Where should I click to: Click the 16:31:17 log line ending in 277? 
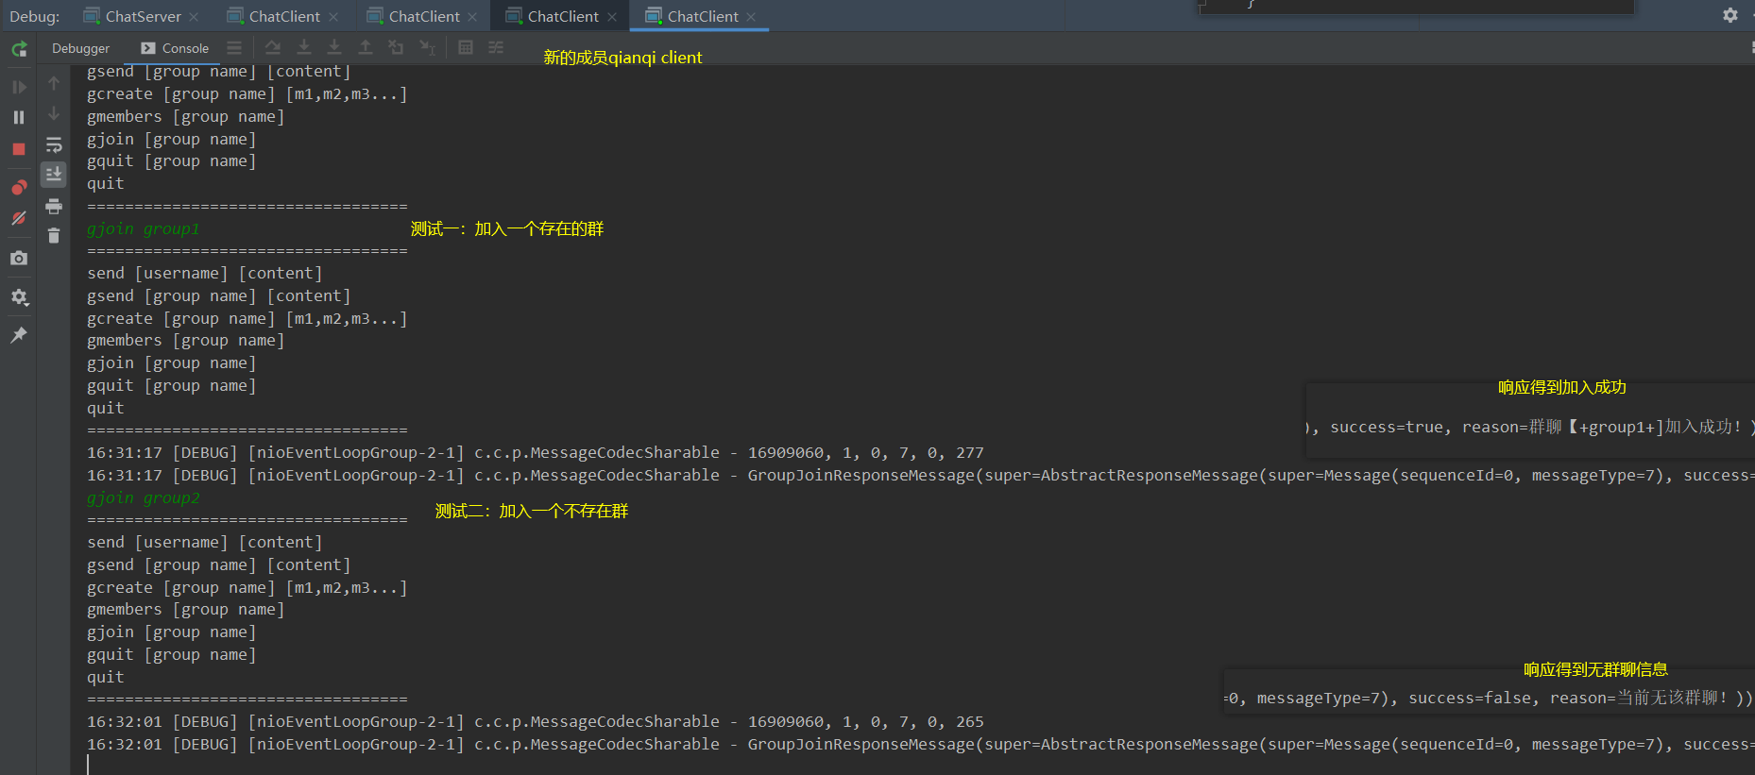point(536,452)
